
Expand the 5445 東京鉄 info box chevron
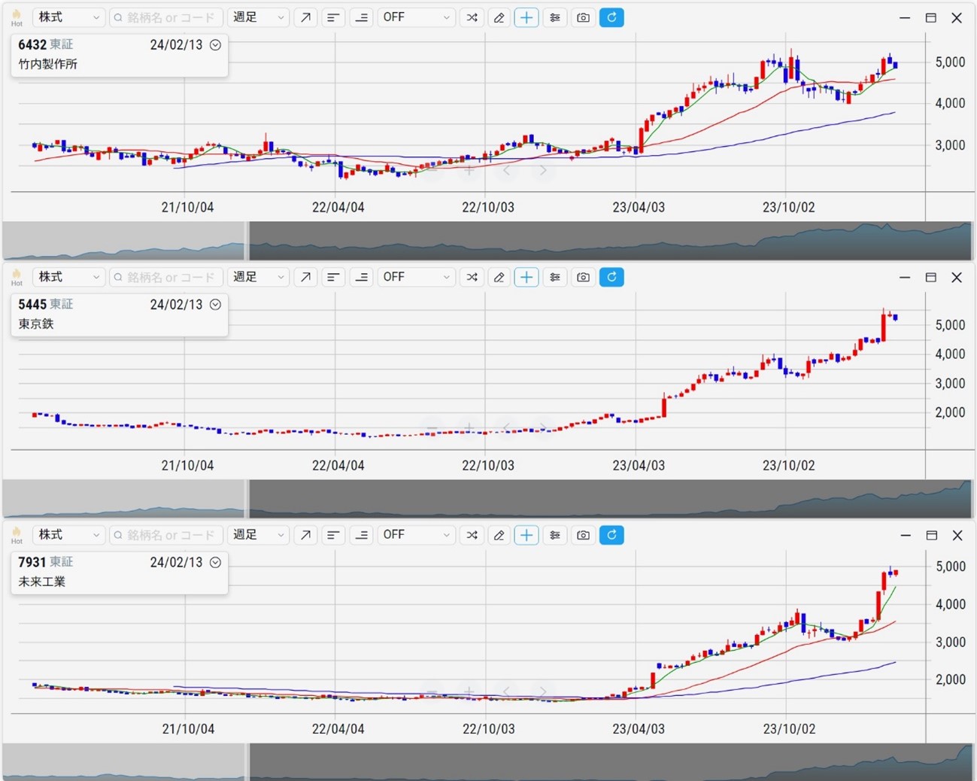[215, 305]
